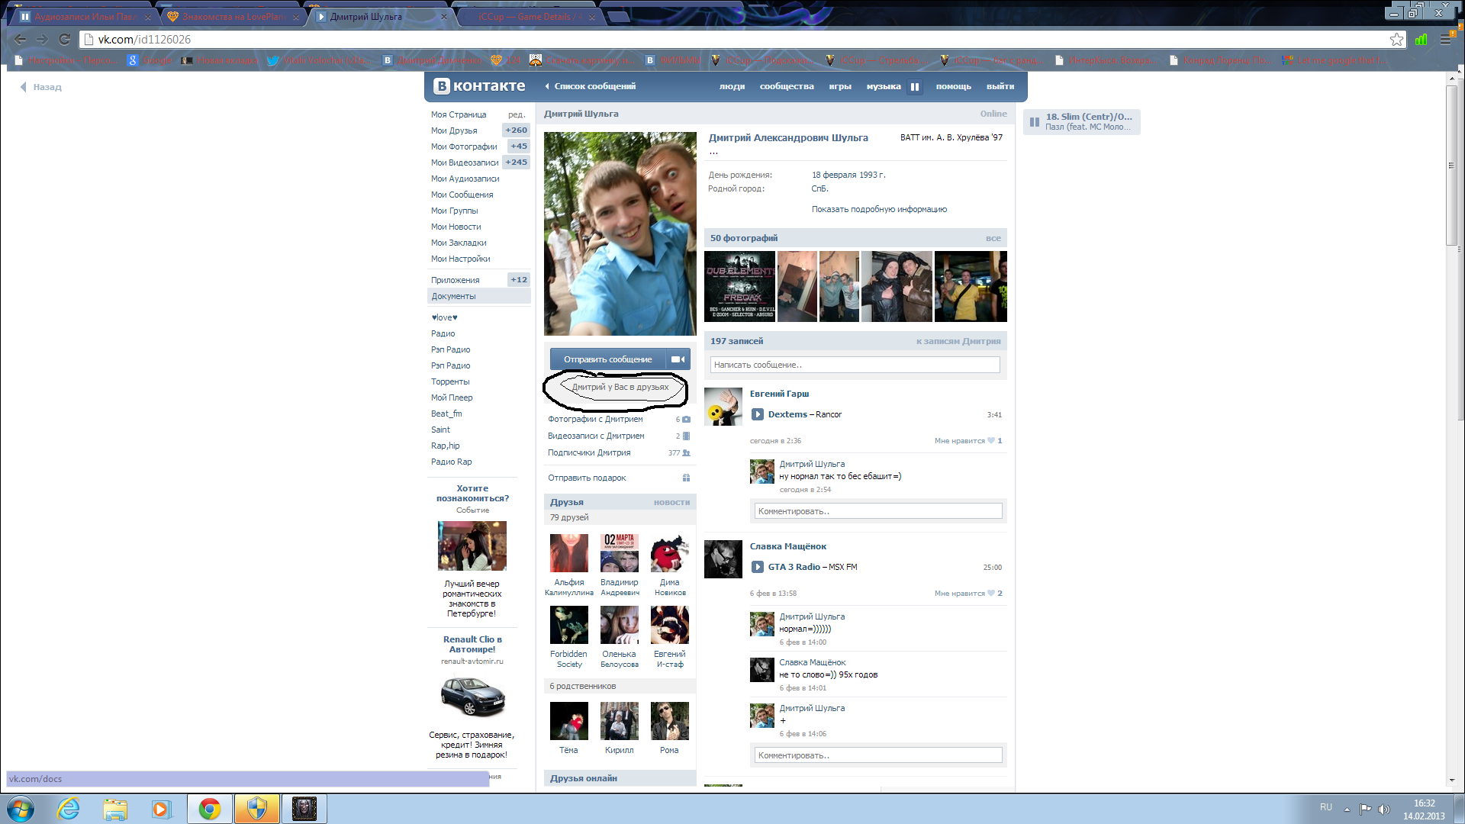Image resolution: width=1465 pixels, height=824 pixels.
Task: Open the сообщества header menu item
Action: (787, 87)
